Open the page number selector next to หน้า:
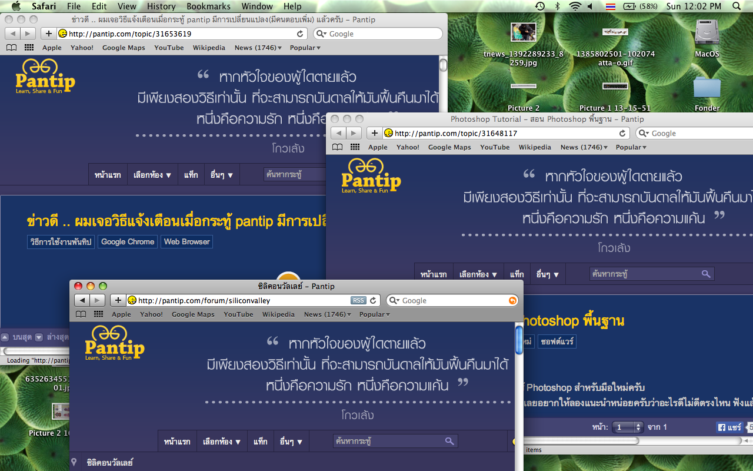Screen dimensions: 753x471 pos(628,427)
